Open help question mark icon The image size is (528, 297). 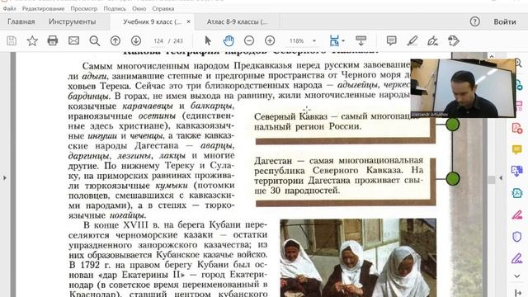475,21
